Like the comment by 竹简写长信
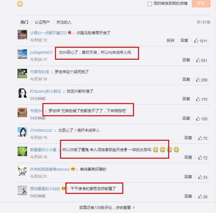The width and height of the screenshot is (216, 213). (x=198, y=79)
